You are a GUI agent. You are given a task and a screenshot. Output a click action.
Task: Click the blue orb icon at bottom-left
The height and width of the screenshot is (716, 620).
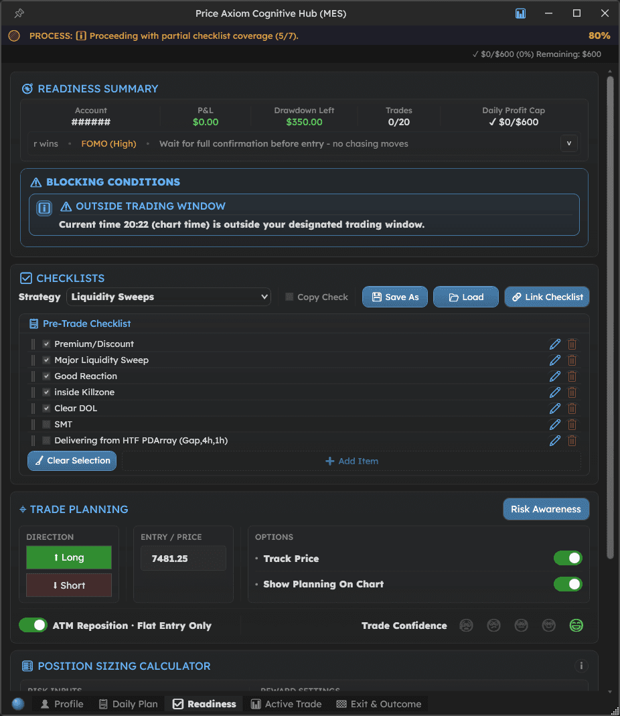click(18, 704)
